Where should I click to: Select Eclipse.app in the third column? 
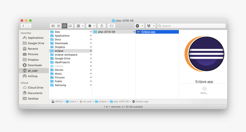tap(157, 32)
